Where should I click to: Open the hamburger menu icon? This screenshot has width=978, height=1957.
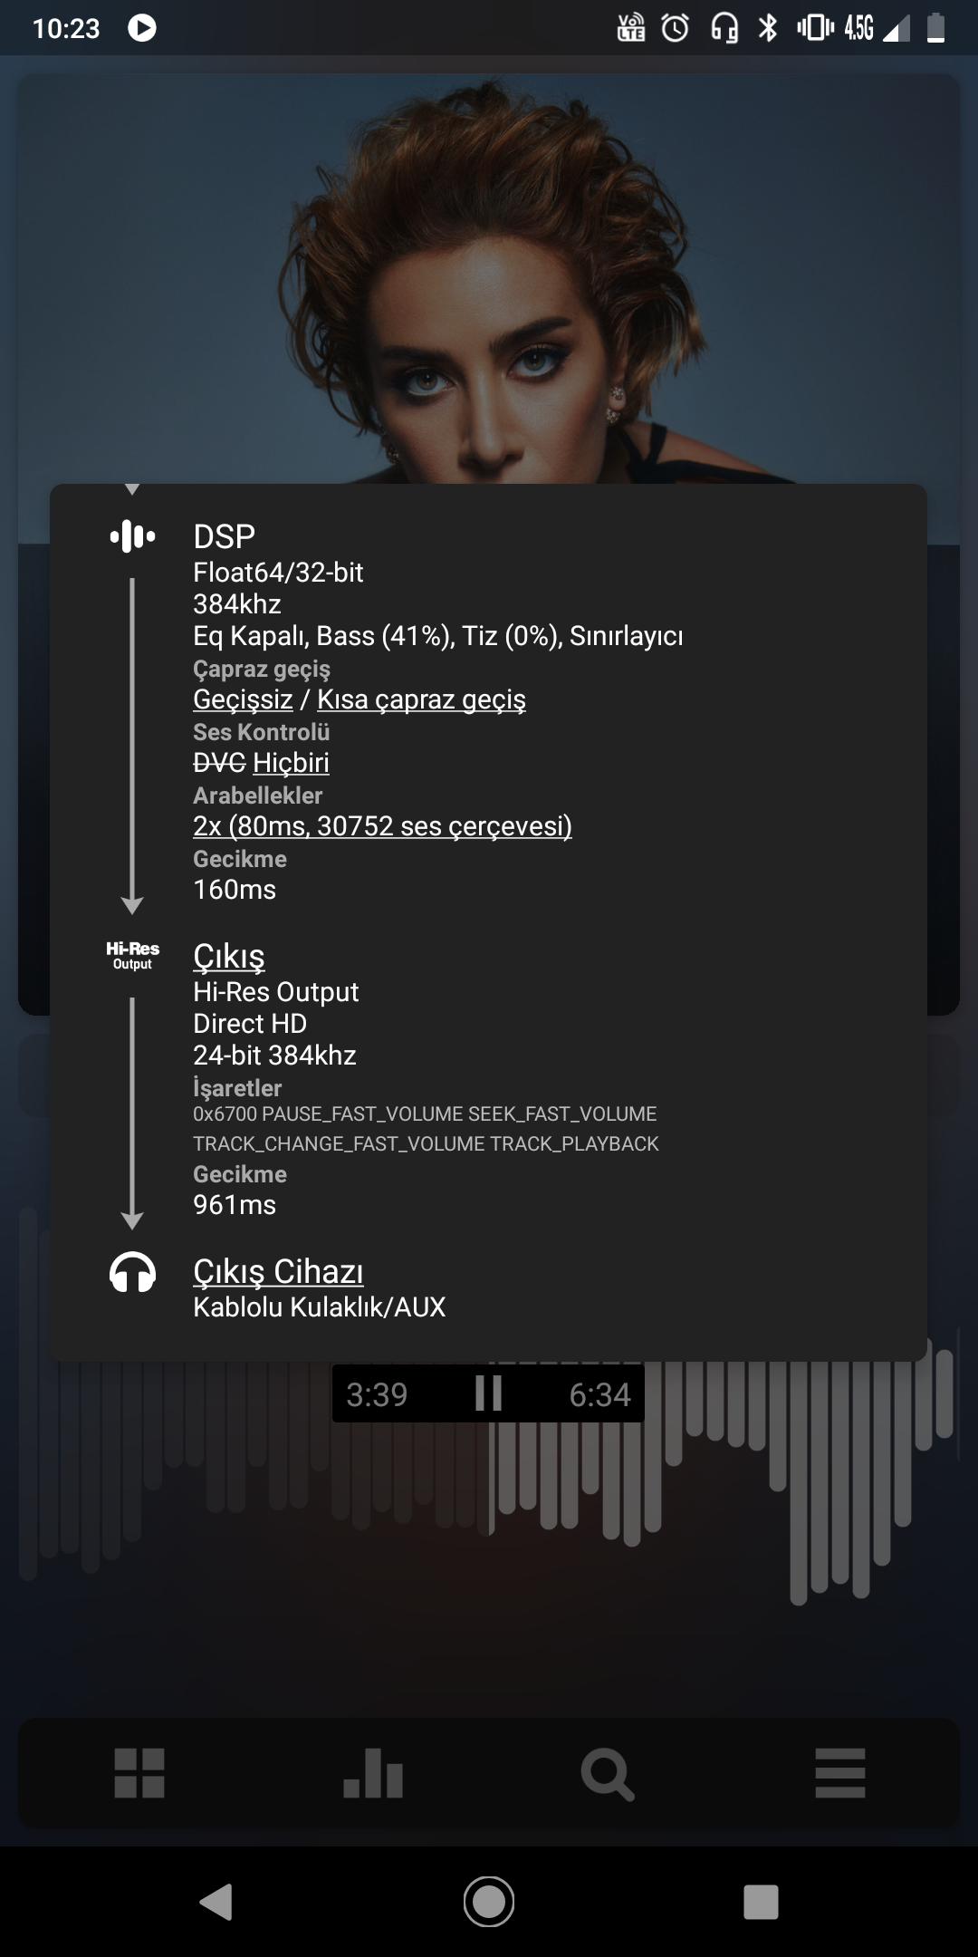(840, 1773)
